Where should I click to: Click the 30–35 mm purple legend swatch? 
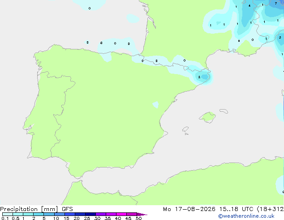(x=101, y=214)
